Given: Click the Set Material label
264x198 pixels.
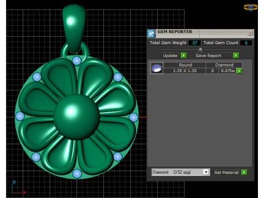Looking at the screenshot, I should point(226,172).
